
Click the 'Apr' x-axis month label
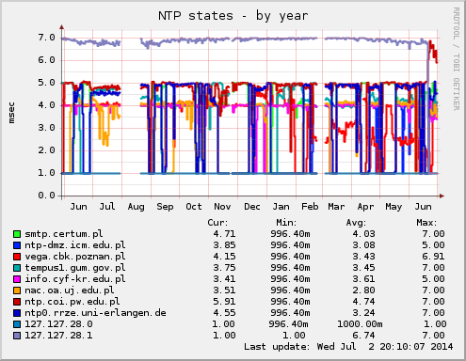(x=365, y=207)
